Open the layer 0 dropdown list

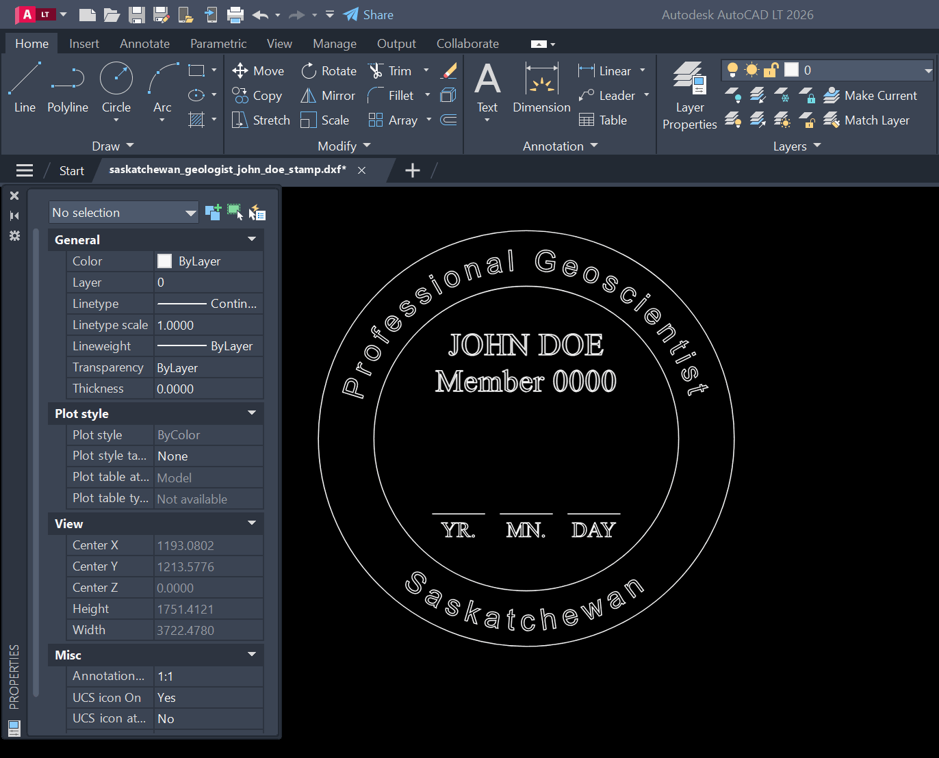coord(928,70)
